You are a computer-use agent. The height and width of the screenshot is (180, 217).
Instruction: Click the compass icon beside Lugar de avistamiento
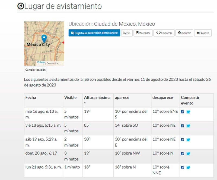pos(21,6)
